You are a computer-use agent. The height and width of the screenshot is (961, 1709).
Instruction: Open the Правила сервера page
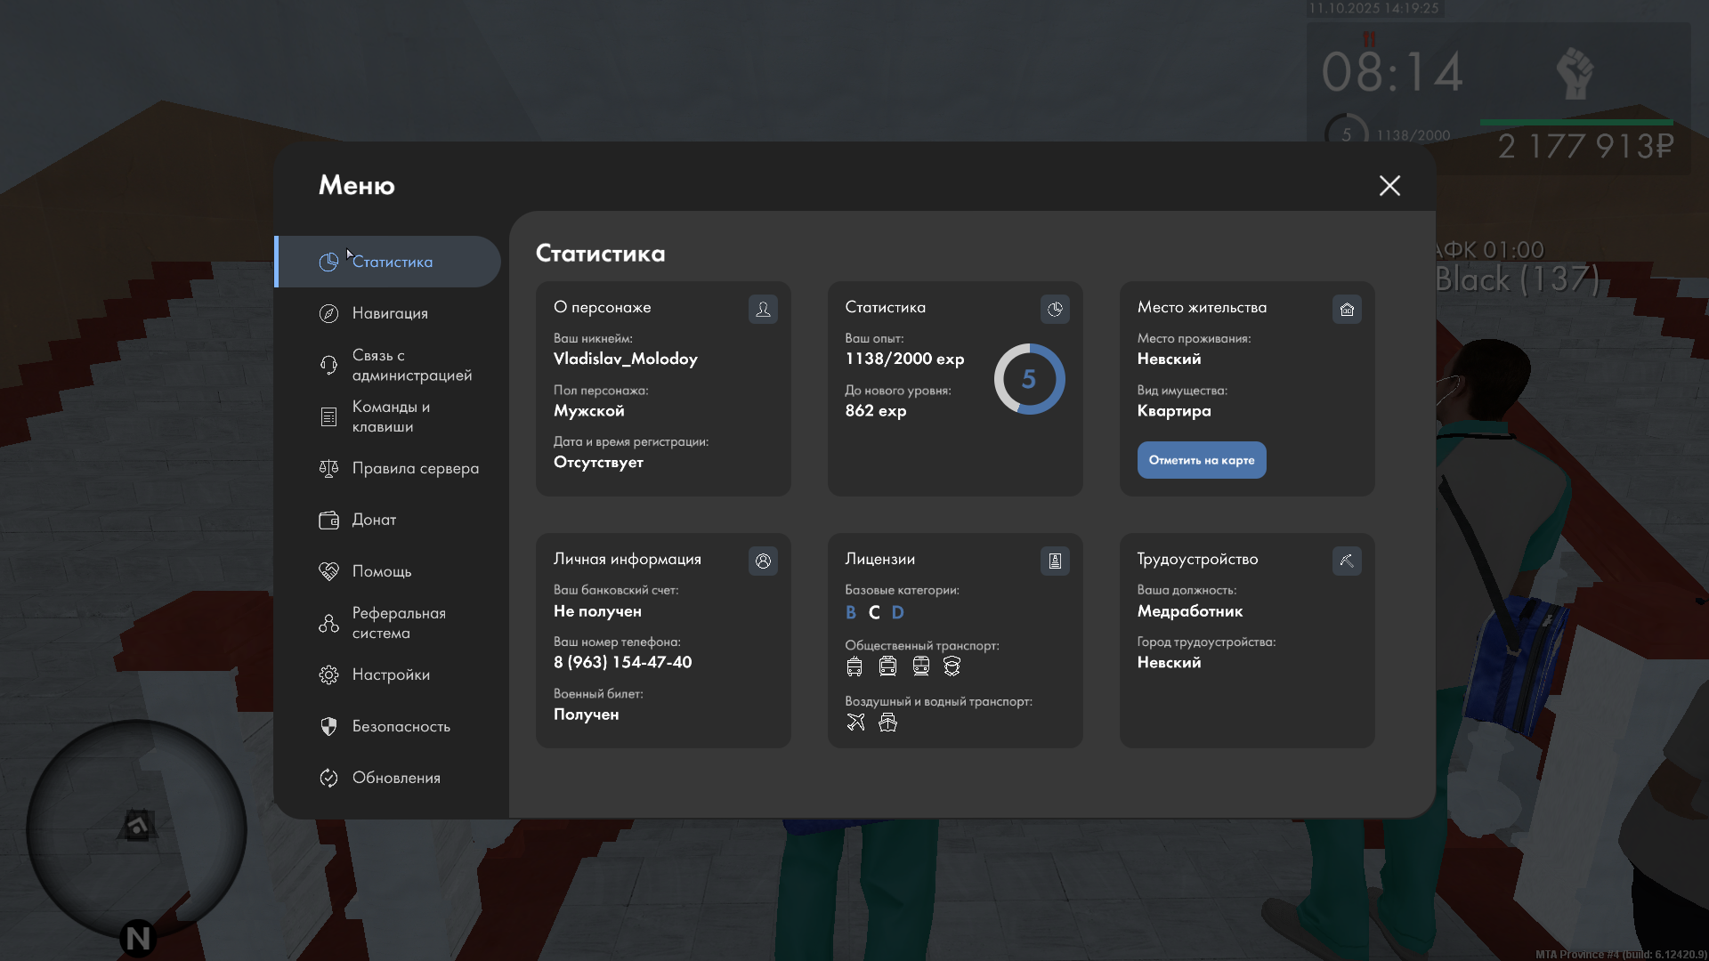(414, 468)
